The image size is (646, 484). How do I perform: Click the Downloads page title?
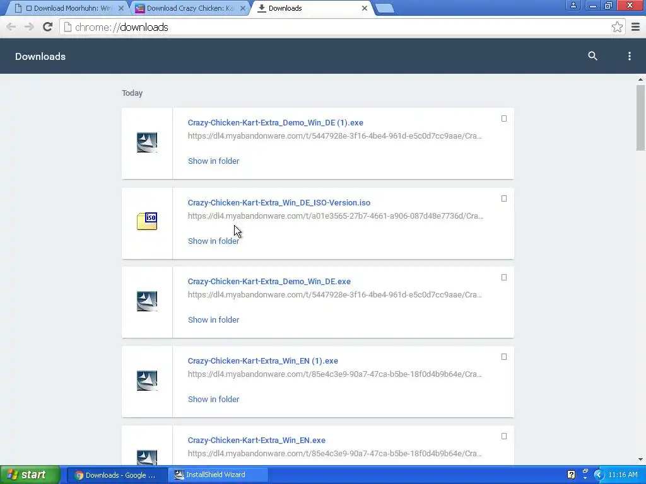pyautogui.click(x=40, y=56)
